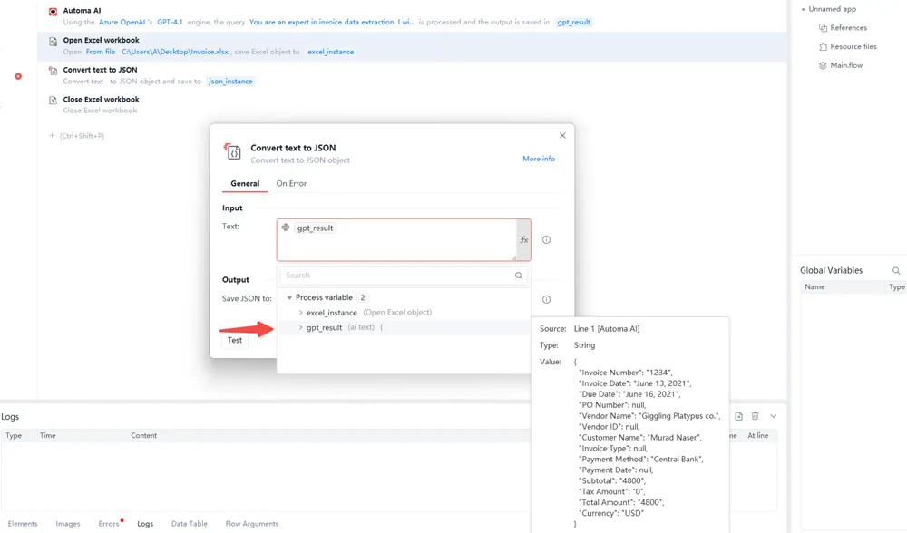Click the Open Excel workbook step icon
The height and width of the screenshot is (533, 907).
tap(53, 40)
